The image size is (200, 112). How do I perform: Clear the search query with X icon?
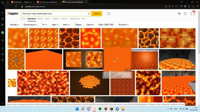tap(89, 14)
